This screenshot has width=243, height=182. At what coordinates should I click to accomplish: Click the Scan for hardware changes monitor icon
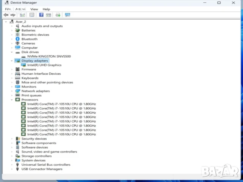[68, 15]
